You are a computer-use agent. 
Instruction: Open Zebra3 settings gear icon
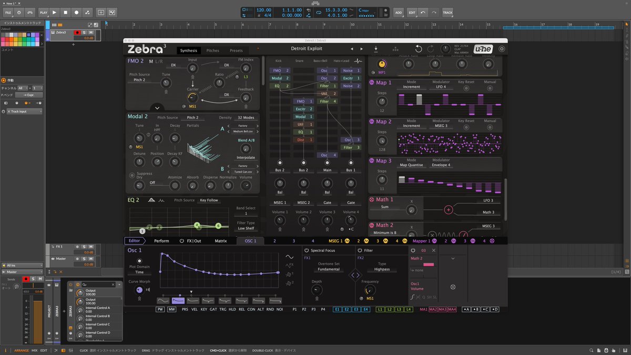(x=502, y=49)
